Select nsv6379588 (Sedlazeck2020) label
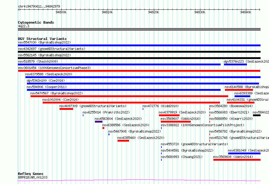Image resolution: width=269 pixels, height=184 pixels. point(49,74)
